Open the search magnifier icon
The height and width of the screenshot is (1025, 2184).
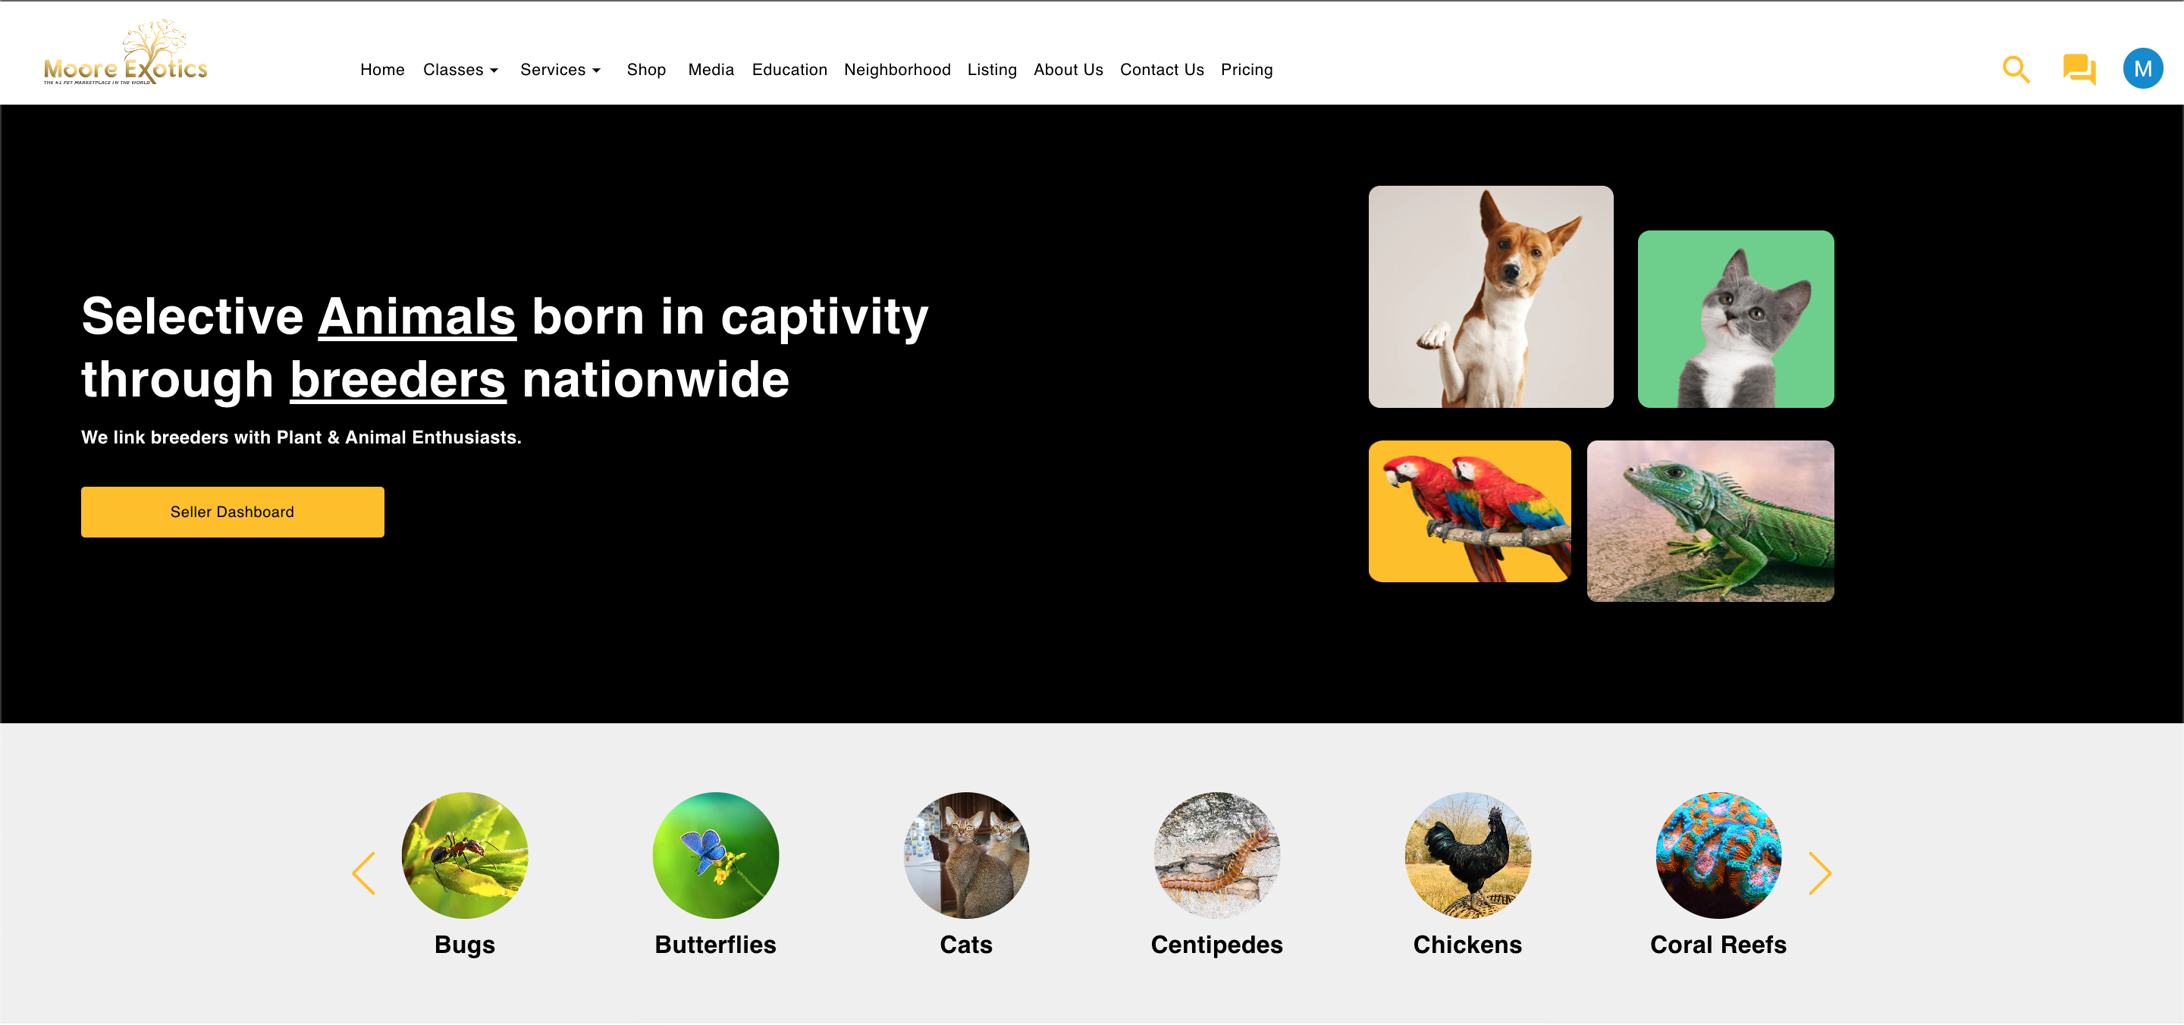[x=2016, y=70]
